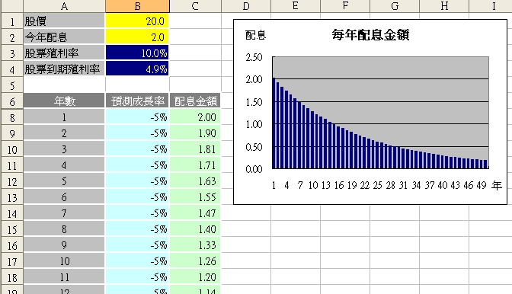This screenshot has height=294, width=512.
Task: Click the dividend amount 1.47
Action: tap(195, 213)
